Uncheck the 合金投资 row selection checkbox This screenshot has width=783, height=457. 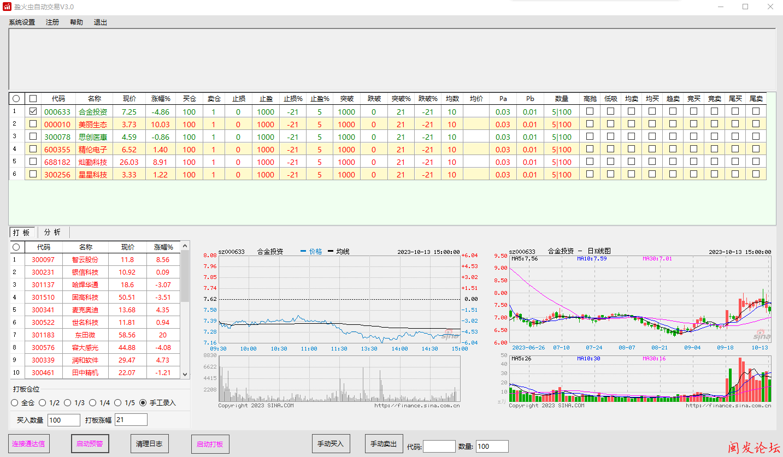pyautogui.click(x=33, y=111)
